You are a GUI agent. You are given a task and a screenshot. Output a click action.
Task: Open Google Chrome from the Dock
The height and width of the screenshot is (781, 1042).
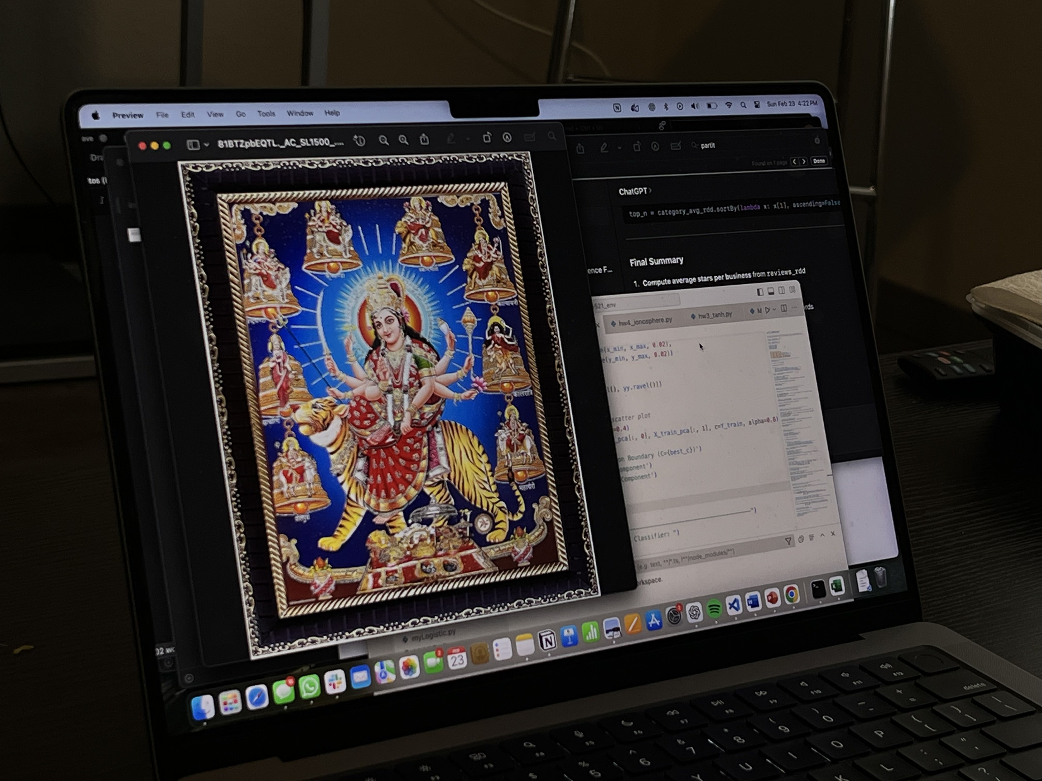click(792, 594)
